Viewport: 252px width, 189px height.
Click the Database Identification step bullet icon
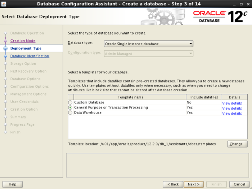(5, 56)
